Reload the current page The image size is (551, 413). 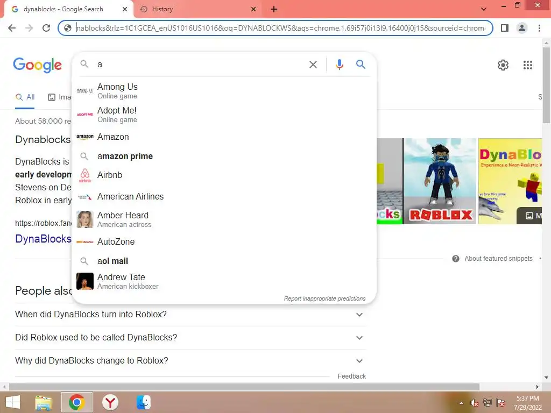coord(46,28)
